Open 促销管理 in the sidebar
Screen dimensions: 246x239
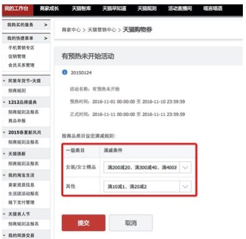coord(17,57)
